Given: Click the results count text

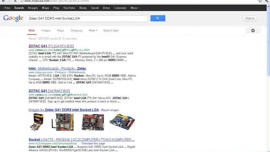Looking at the screenshot, I should pos(53,38).
